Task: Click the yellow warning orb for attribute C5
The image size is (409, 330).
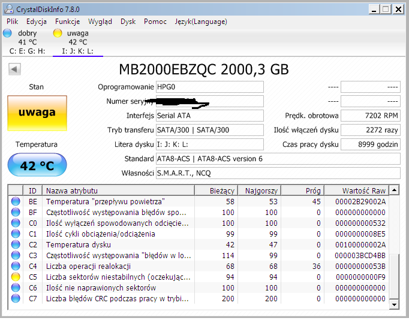Action: click(16, 277)
